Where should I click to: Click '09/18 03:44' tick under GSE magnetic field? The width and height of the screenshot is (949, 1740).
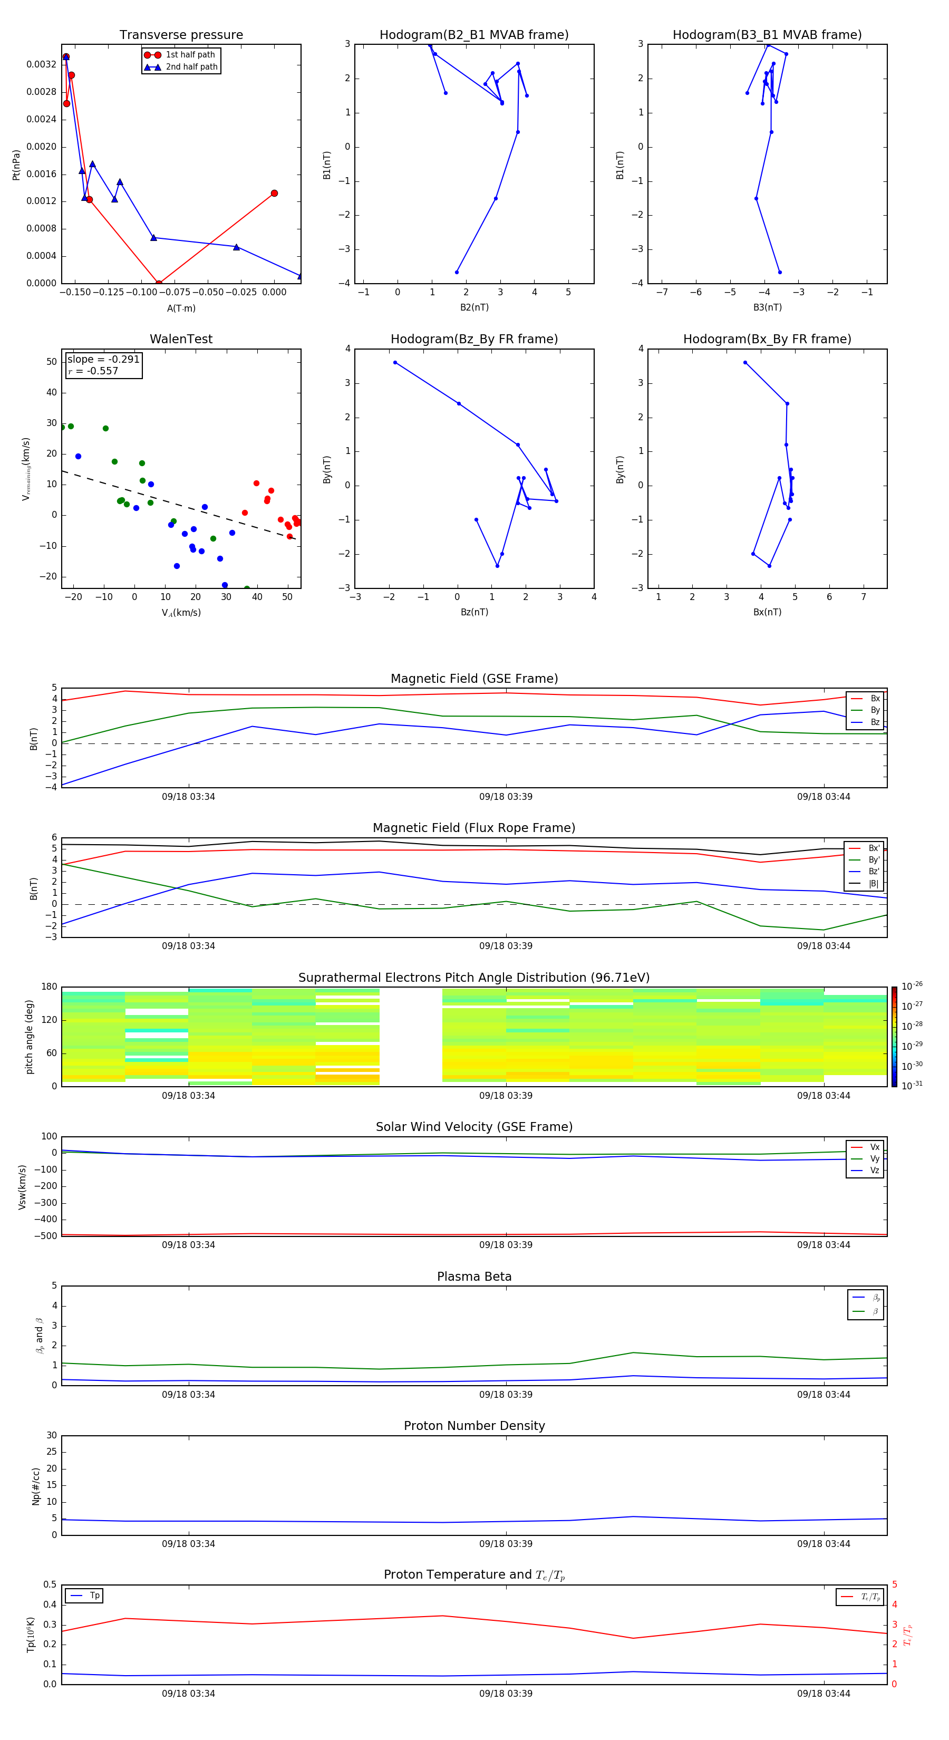pyautogui.click(x=824, y=797)
